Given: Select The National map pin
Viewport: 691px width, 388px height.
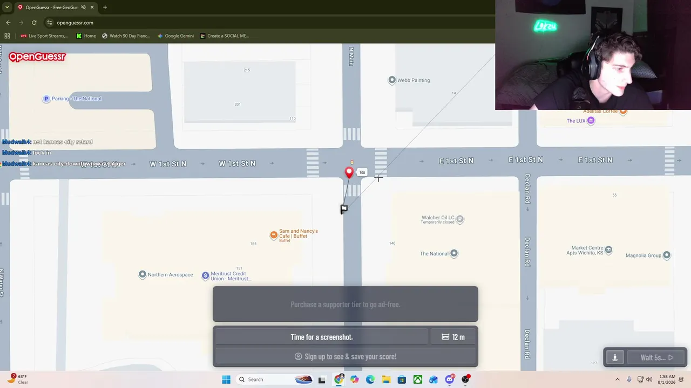Looking at the screenshot, I should (454, 254).
